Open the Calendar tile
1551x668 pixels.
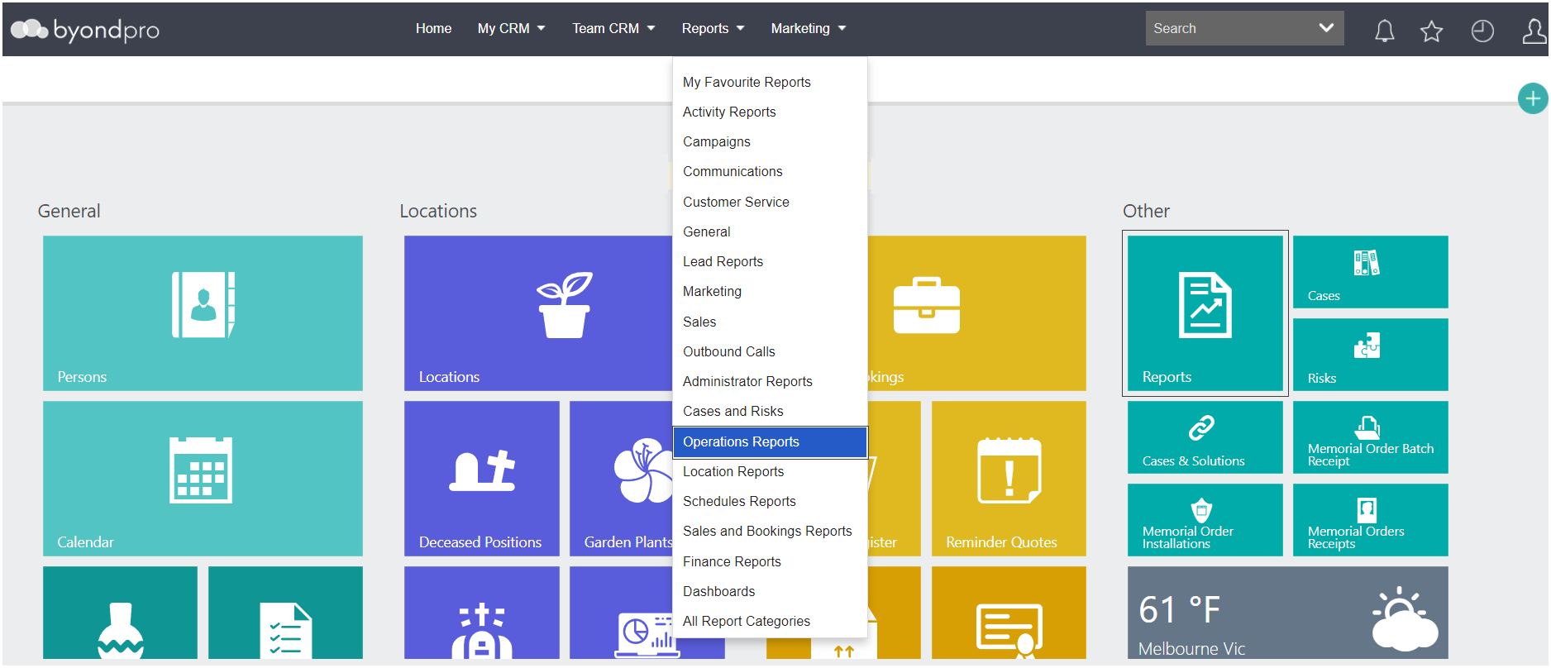point(203,479)
